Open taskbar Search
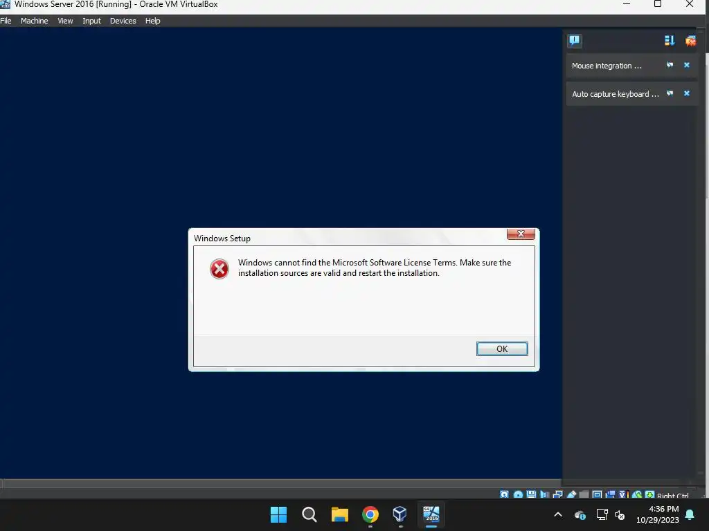The image size is (709, 531). point(309,514)
